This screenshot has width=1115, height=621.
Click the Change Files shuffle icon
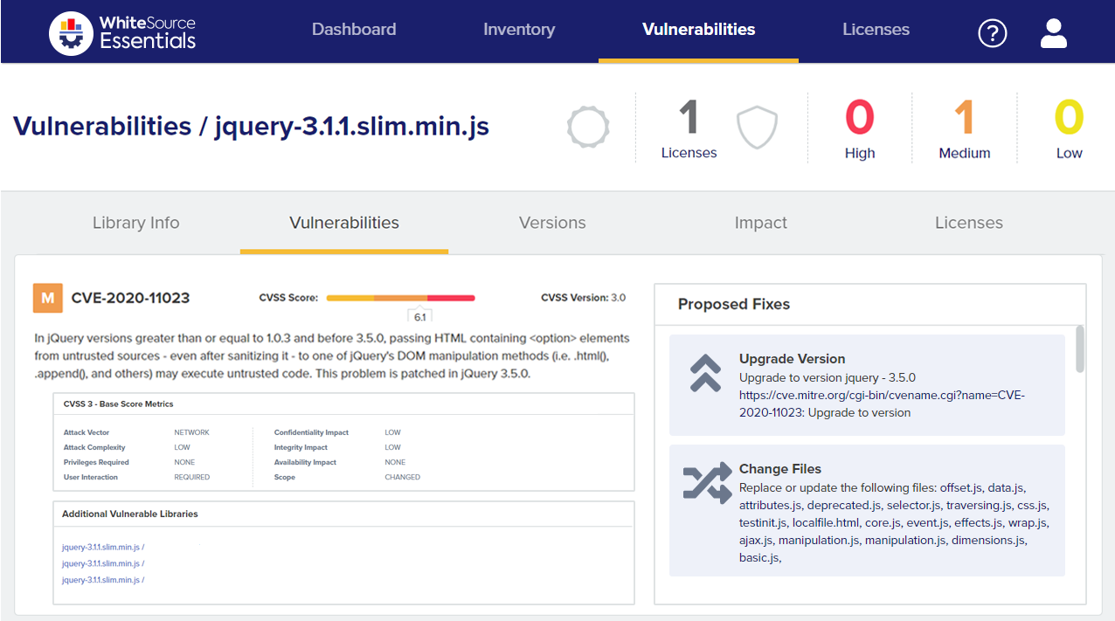click(x=706, y=483)
